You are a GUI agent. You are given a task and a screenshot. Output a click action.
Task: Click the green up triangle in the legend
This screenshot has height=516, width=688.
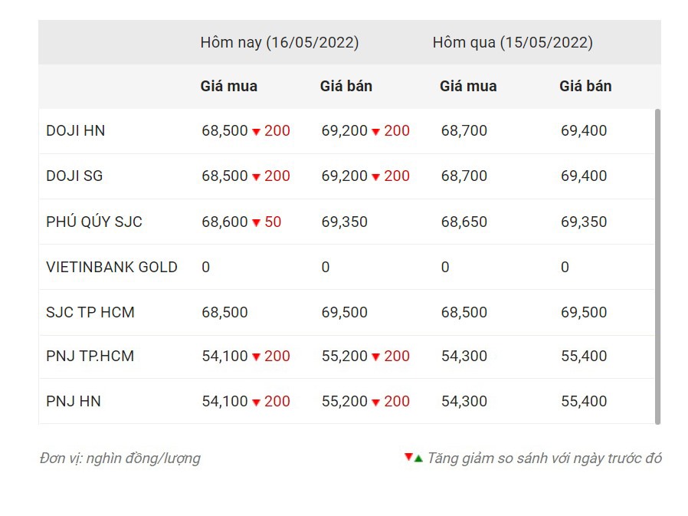click(418, 458)
